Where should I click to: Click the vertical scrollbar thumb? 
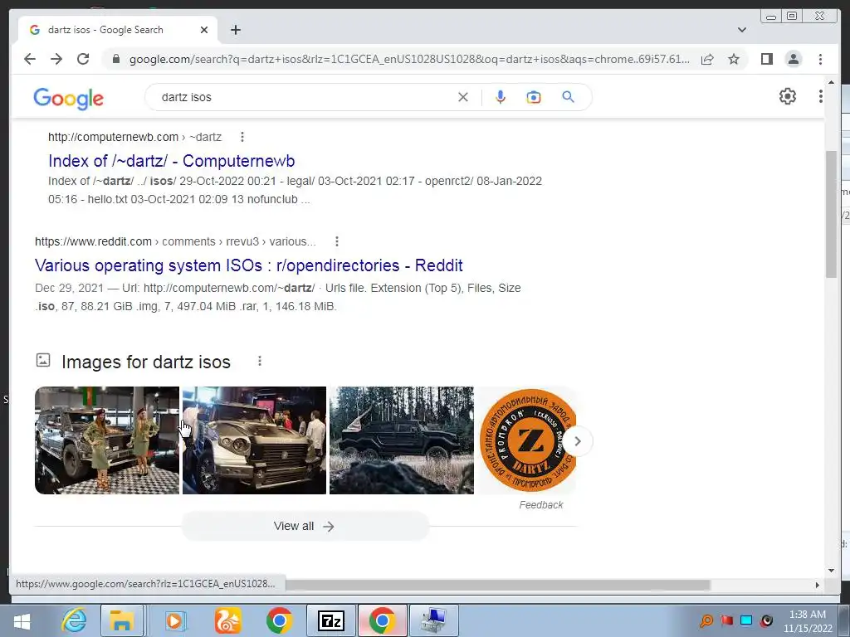[831, 215]
